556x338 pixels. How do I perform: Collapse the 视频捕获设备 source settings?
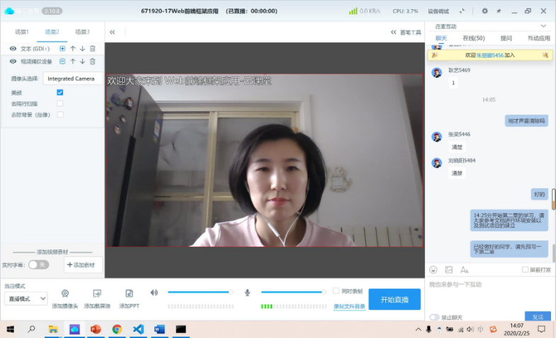pos(62,62)
